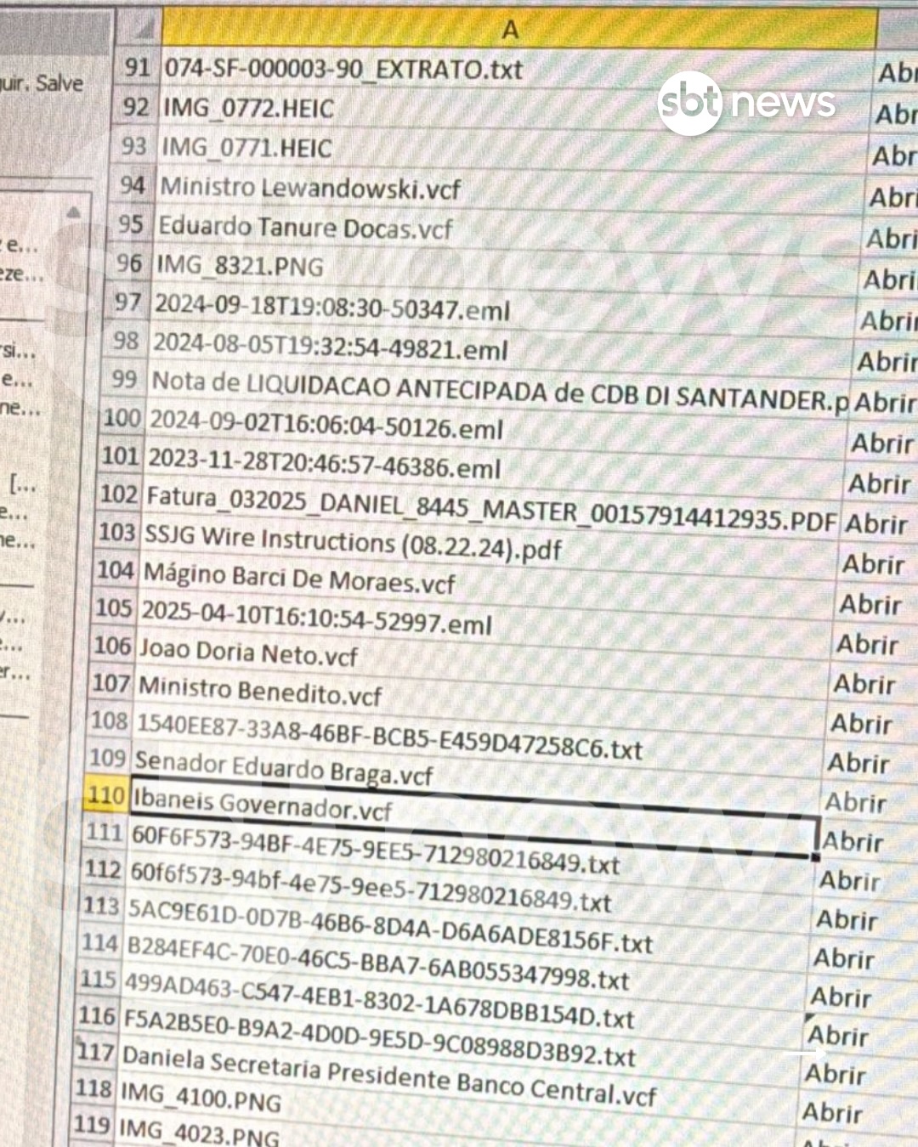Screen dimensions: 918x1147
Task: Click the select-all corner triangle
Action: (x=145, y=31)
